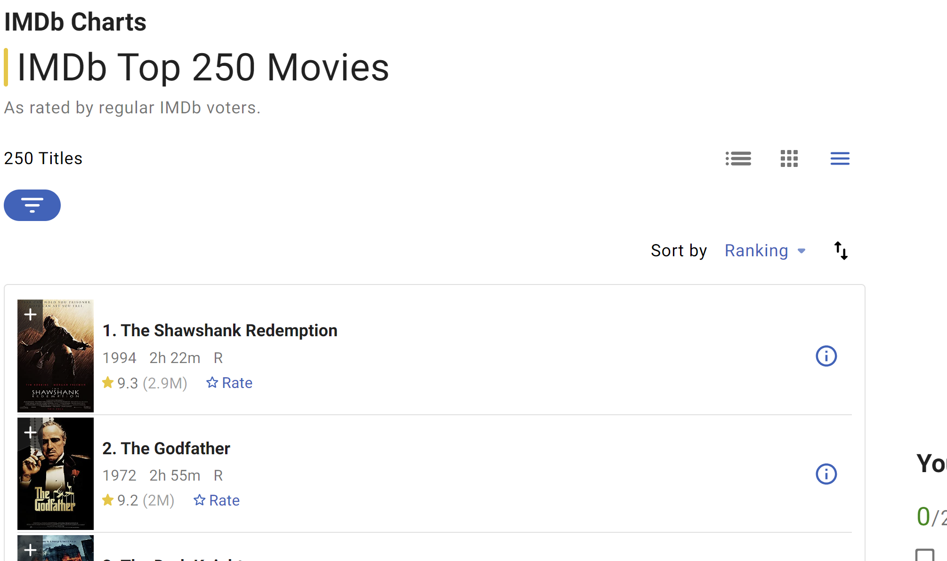Viewport: 947px width, 561px height.
Task: Add The Godfather to watchlist
Action: tap(30, 432)
